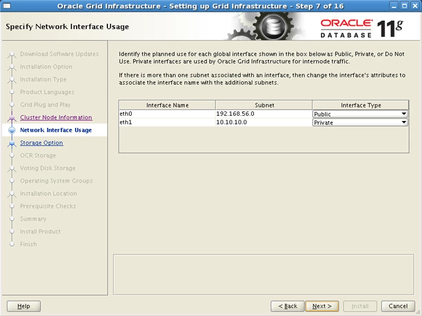The width and height of the screenshot is (422, 316).
Task: Click the Product Languages step
Action: coord(47,92)
